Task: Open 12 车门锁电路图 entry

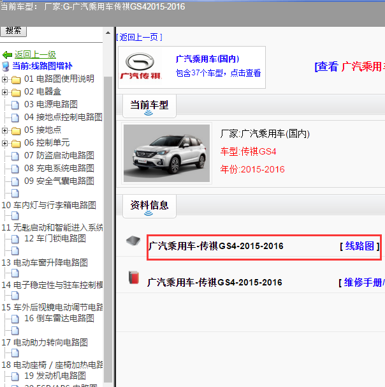Action: pos(55,238)
